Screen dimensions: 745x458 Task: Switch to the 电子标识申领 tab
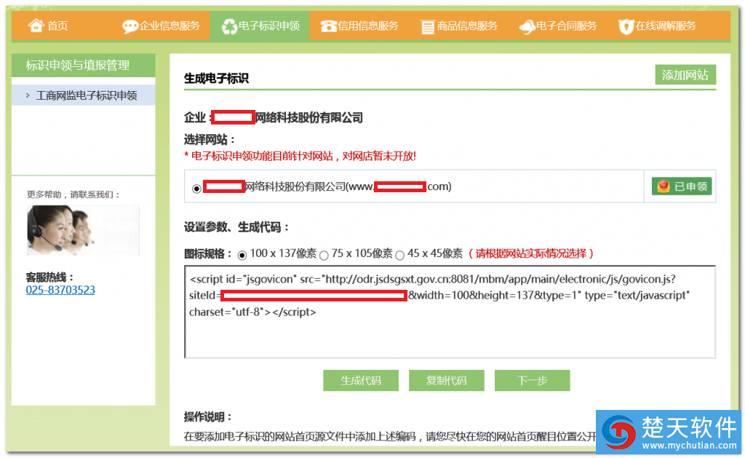tap(260, 25)
